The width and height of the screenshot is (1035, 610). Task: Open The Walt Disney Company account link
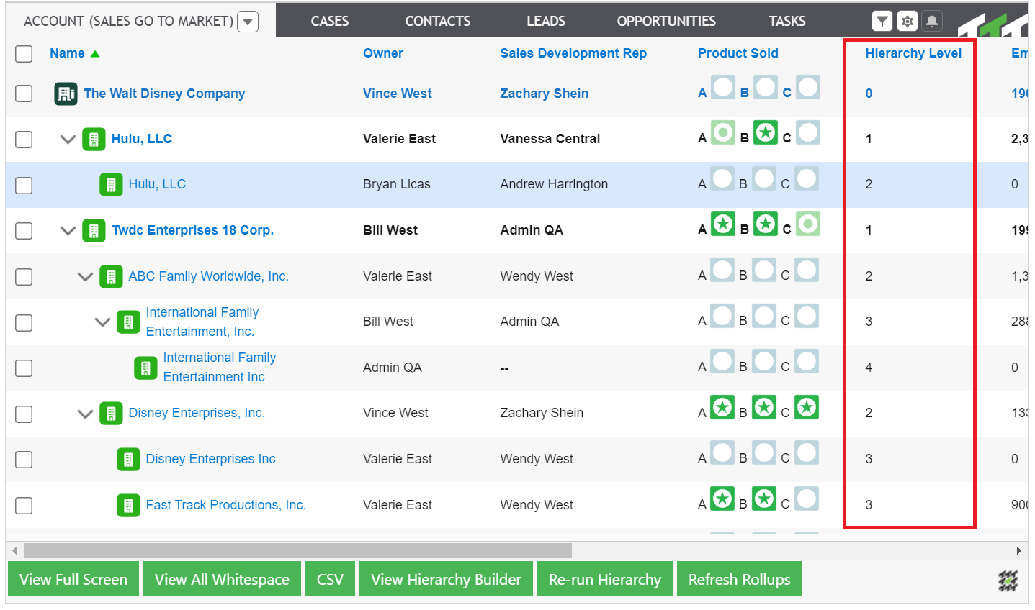[164, 93]
